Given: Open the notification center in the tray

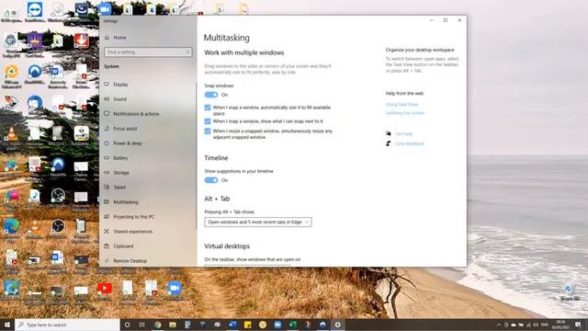Looking at the screenshot, I should coord(578,325).
